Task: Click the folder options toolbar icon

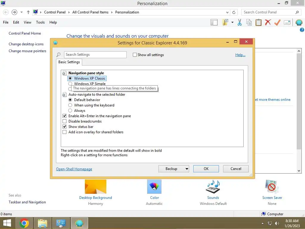Action: [225, 22]
